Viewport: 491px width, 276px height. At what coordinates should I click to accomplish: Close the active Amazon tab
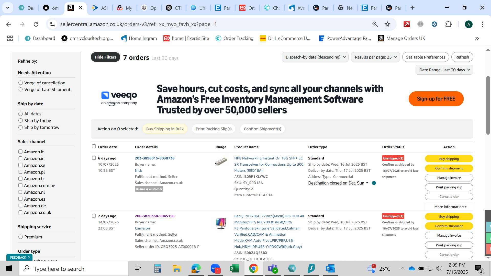(x=81, y=8)
